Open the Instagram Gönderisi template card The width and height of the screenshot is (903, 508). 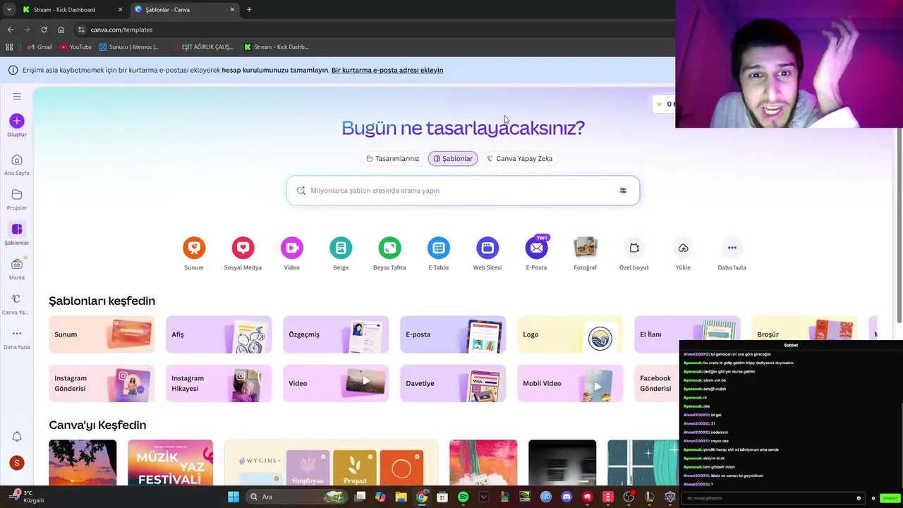pos(102,383)
